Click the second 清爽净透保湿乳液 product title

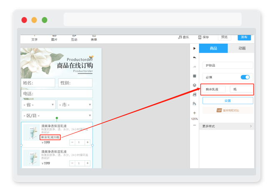(x=54, y=152)
